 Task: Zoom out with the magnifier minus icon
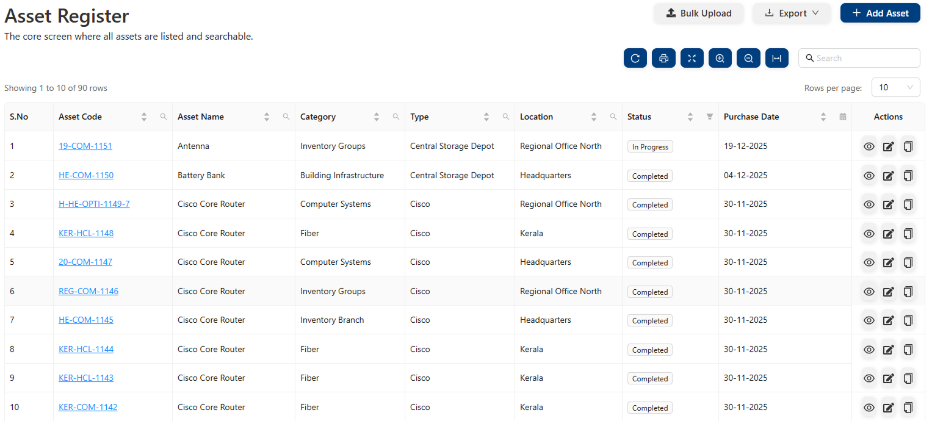click(x=748, y=59)
